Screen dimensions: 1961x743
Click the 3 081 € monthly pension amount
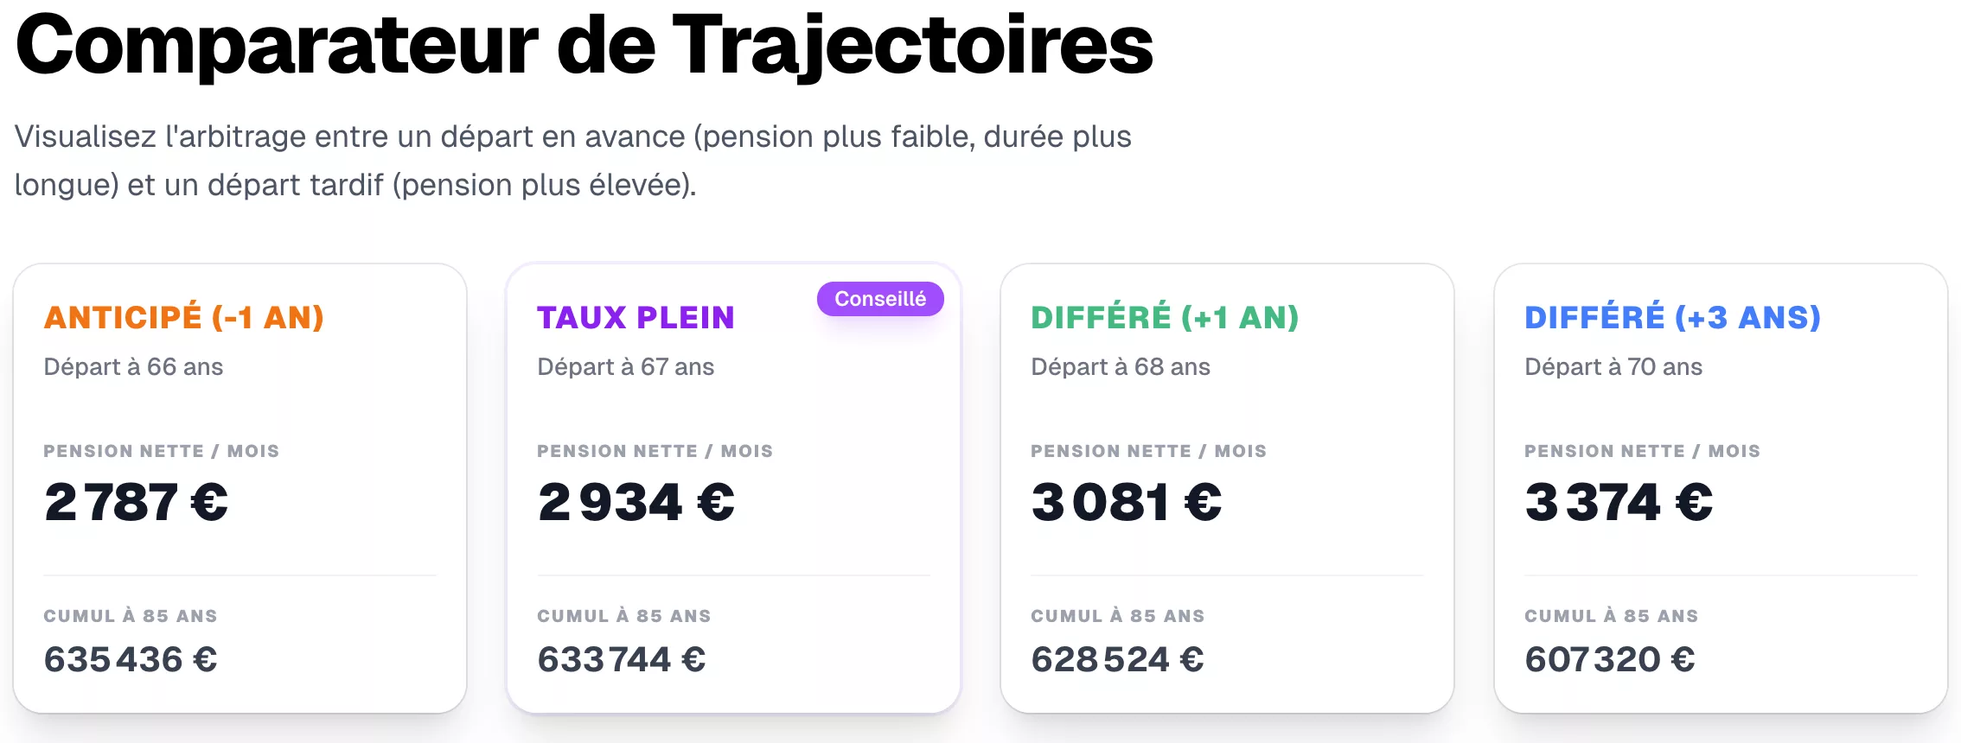(x=1126, y=502)
